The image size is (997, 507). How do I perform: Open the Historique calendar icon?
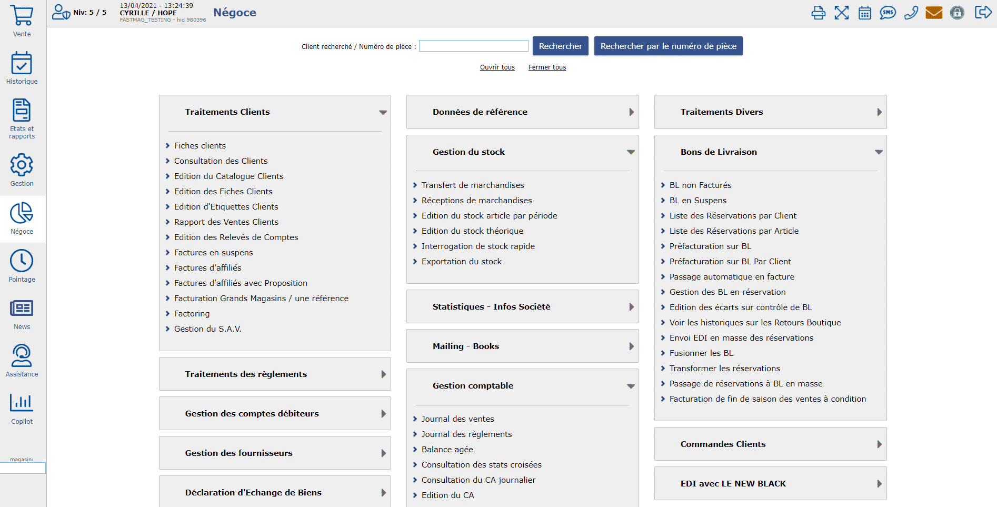[22, 64]
